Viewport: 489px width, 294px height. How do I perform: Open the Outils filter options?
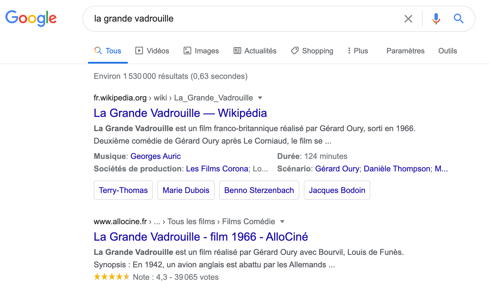(448, 51)
